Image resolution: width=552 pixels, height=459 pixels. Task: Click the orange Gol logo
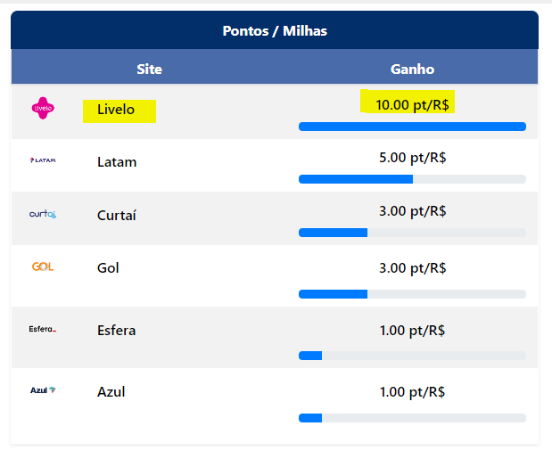(x=43, y=266)
